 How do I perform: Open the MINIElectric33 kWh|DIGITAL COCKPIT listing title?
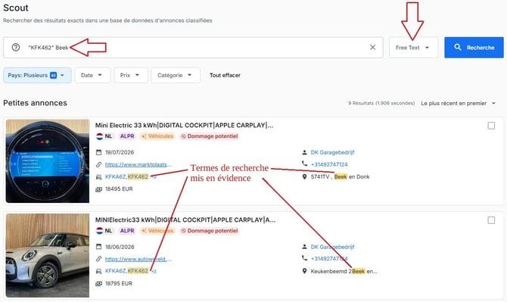(185, 219)
